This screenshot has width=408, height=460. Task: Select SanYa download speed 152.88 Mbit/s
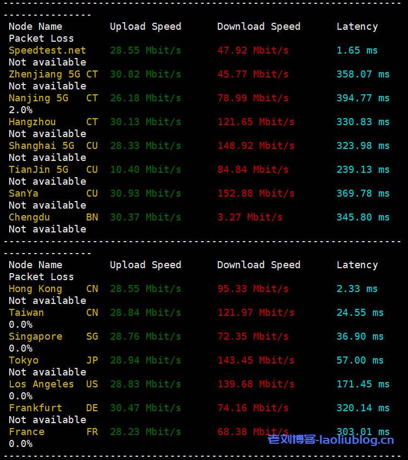coord(256,193)
